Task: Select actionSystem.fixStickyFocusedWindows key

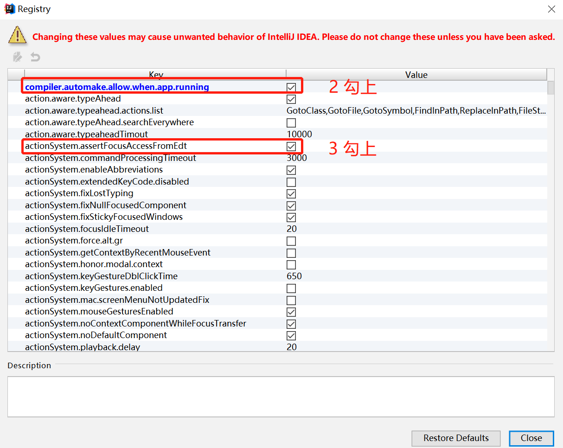Action: [104, 217]
